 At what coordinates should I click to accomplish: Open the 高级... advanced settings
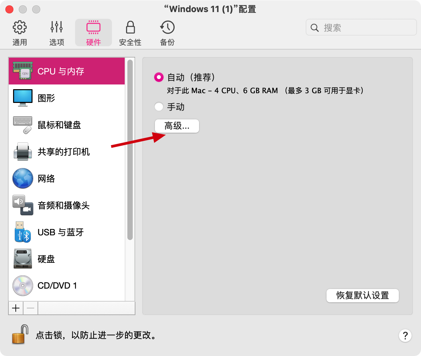[177, 126]
